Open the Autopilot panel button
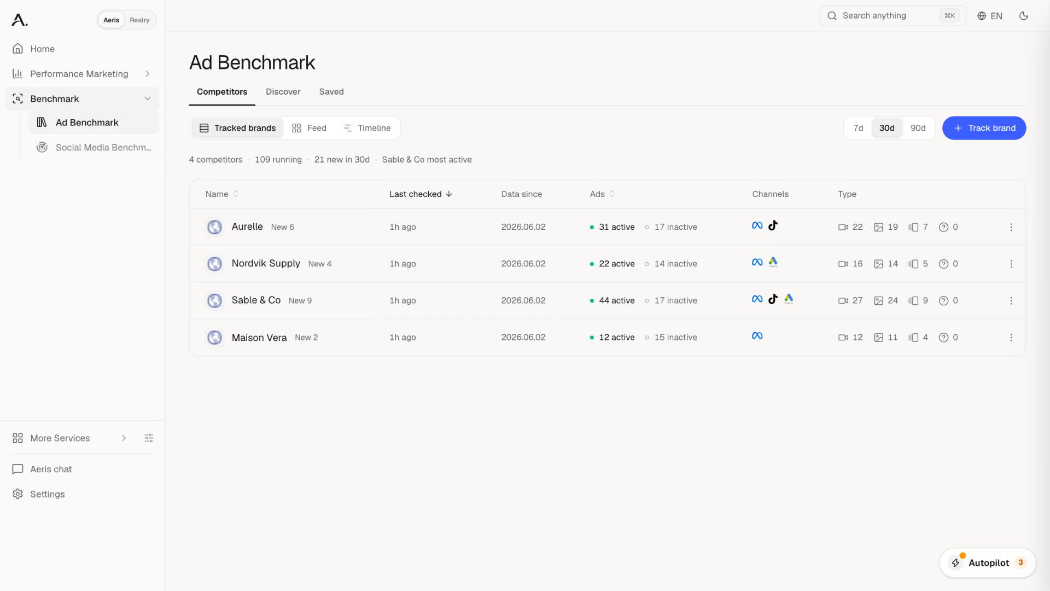The width and height of the screenshot is (1050, 591). [988, 563]
